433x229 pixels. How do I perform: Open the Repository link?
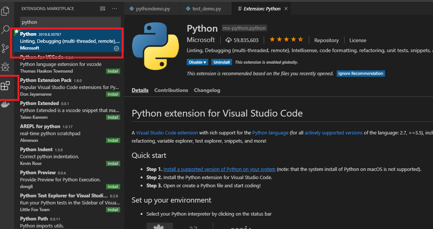coord(326,40)
